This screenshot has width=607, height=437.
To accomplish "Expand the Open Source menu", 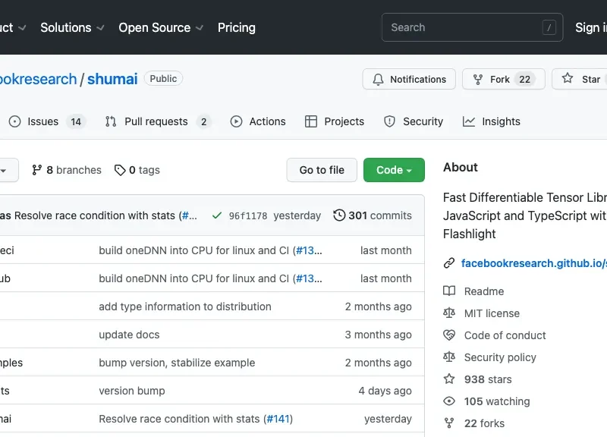I will click(161, 27).
